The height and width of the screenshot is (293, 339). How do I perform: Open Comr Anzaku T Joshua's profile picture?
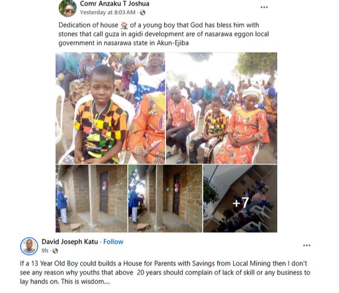[x=67, y=8]
